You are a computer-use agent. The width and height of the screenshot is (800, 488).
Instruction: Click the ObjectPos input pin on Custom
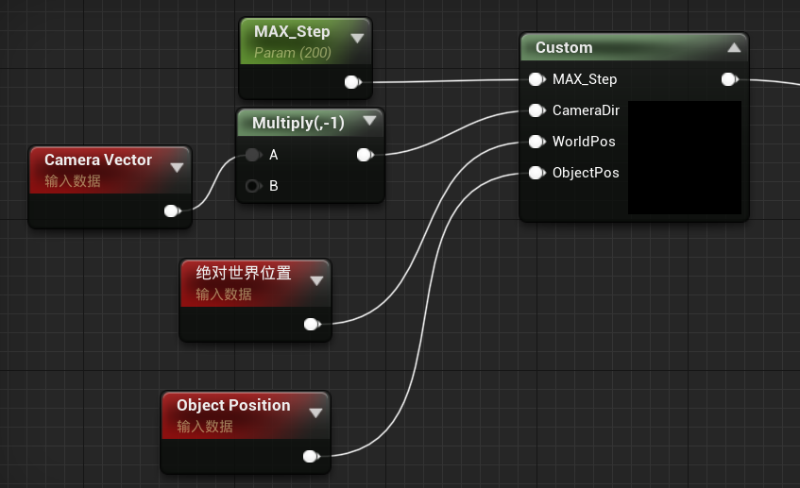536,173
